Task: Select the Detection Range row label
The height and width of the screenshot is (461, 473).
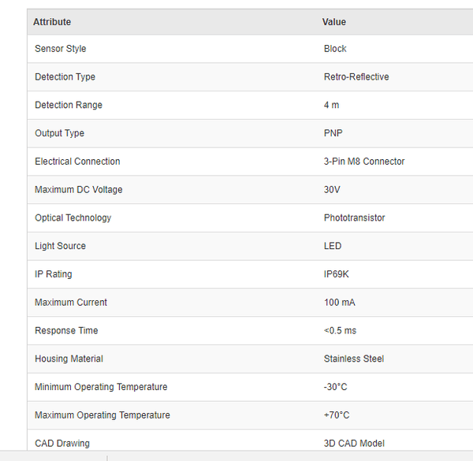Action: point(69,106)
